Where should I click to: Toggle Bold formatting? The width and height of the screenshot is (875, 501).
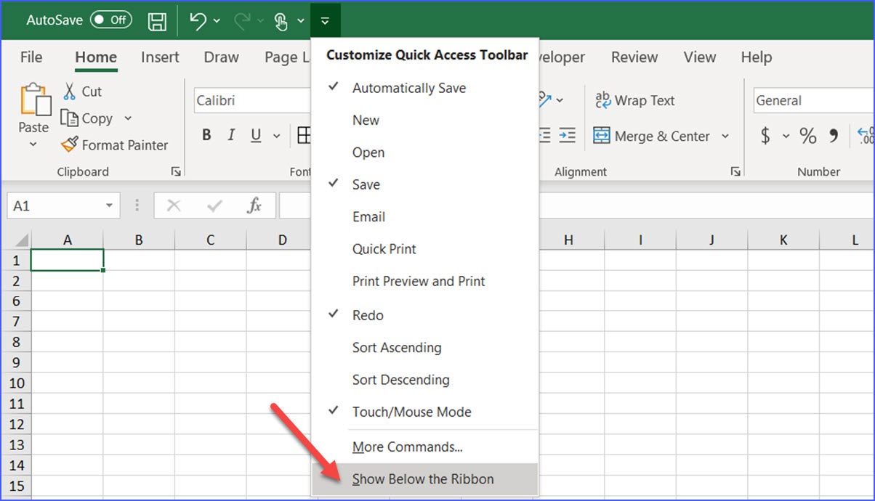[206, 135]
